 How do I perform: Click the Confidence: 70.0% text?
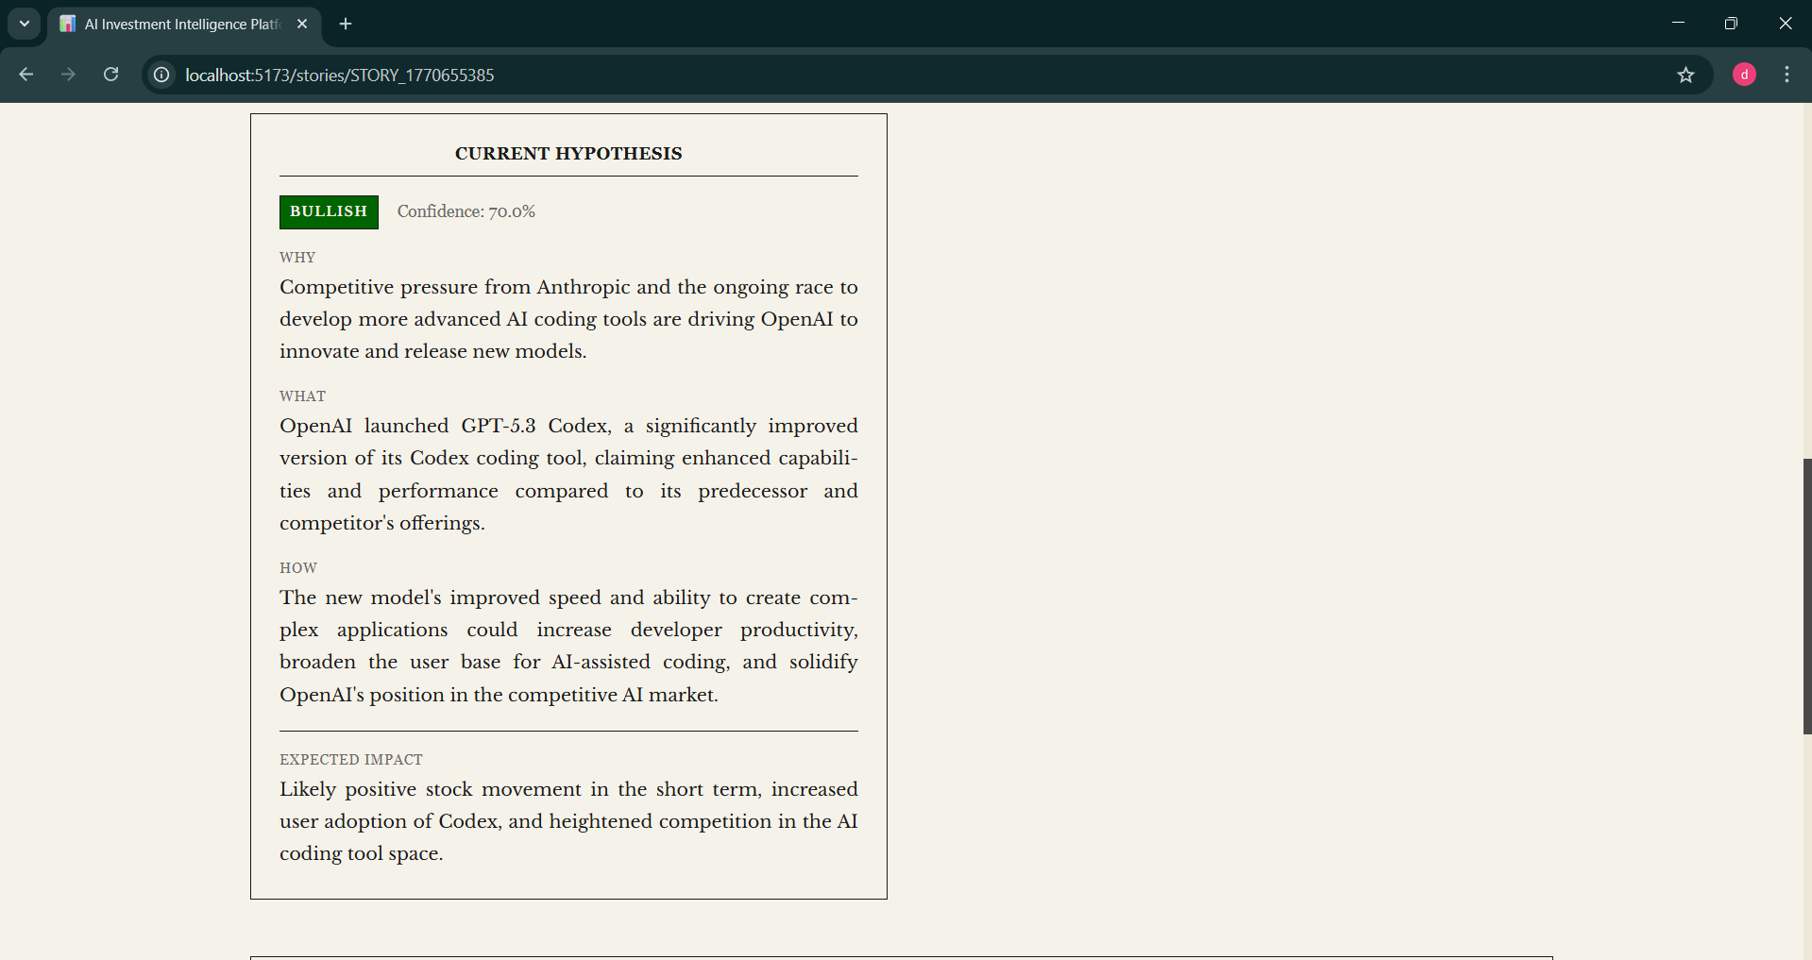[466, 211]
